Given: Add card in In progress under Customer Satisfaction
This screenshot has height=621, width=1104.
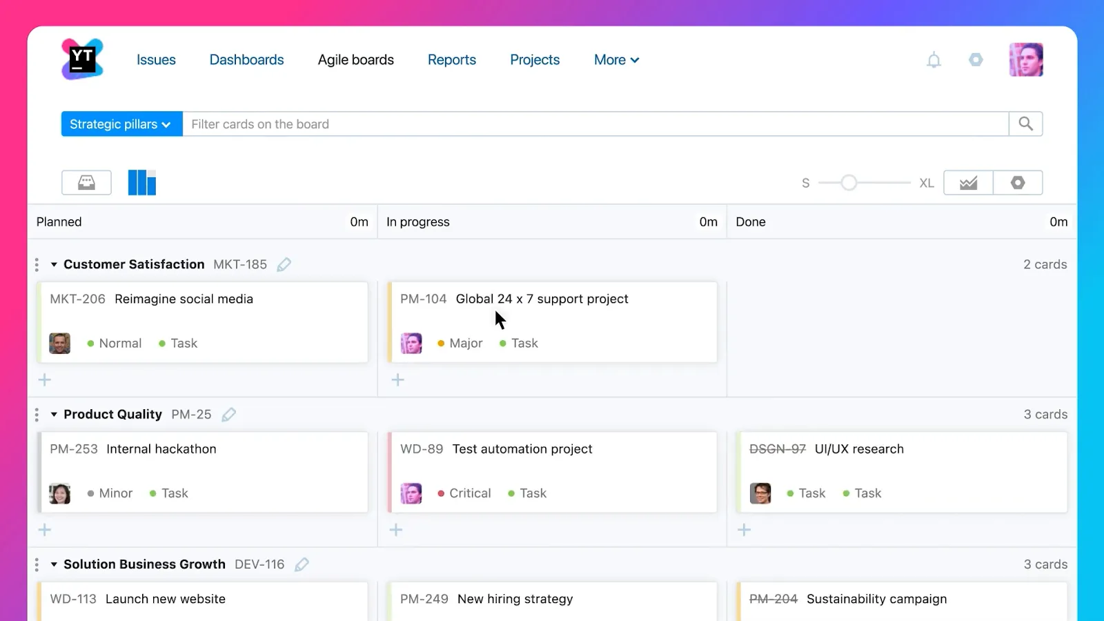Looking at the screenshot, I should (x=398, y=380).
